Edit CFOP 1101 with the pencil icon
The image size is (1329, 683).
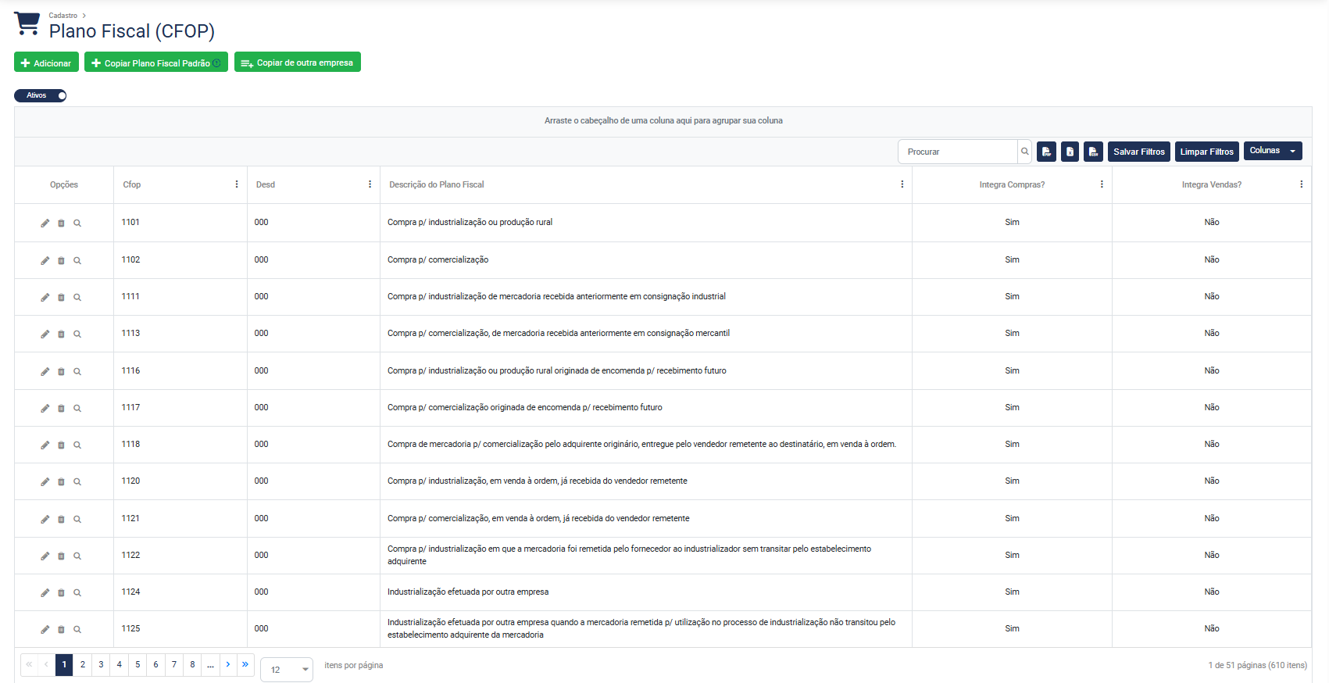(45, 223)
